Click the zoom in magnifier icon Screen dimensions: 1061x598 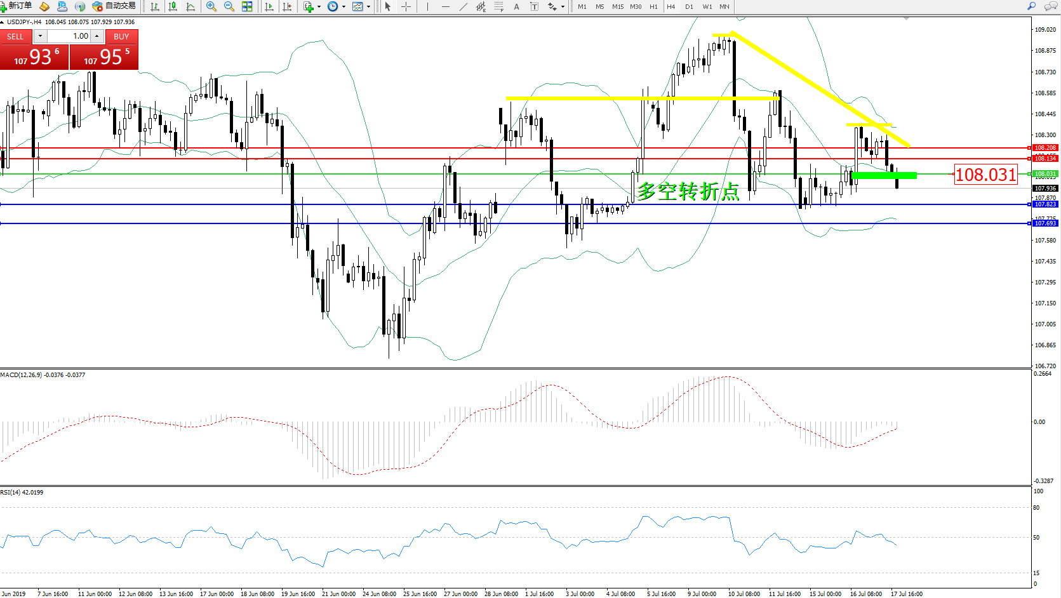point(211,6)
